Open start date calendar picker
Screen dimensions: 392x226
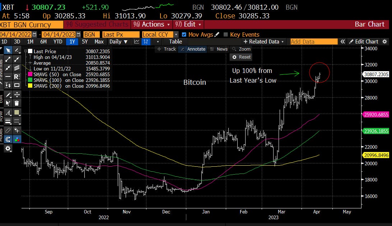(x=34, y=34)
